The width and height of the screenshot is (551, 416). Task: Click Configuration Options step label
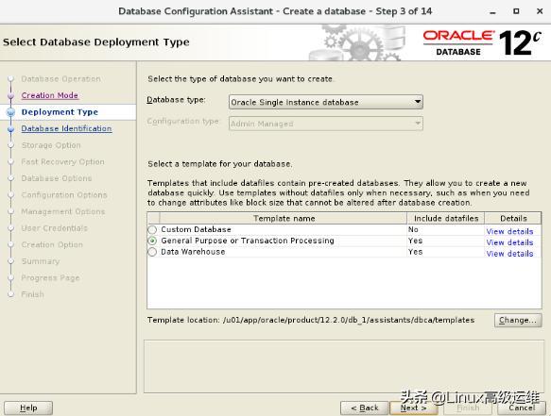(x=64, y=194)
